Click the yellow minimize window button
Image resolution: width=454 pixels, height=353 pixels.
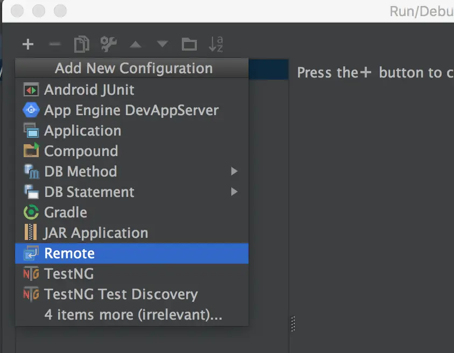(39, 11)
